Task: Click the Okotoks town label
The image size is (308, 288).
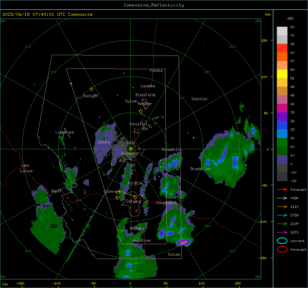Action: (137, 228)
